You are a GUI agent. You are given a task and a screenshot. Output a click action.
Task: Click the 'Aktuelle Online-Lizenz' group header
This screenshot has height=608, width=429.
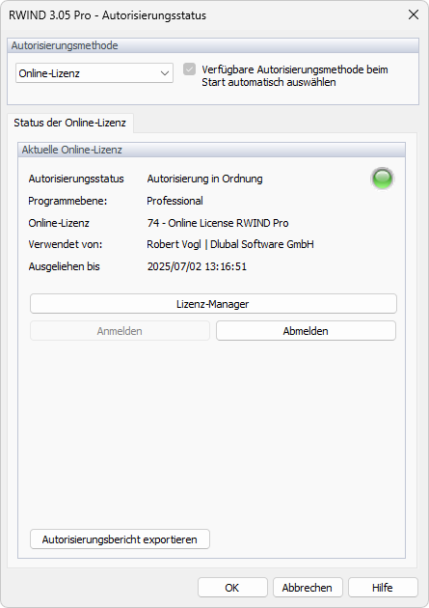[x=211, y=150]
